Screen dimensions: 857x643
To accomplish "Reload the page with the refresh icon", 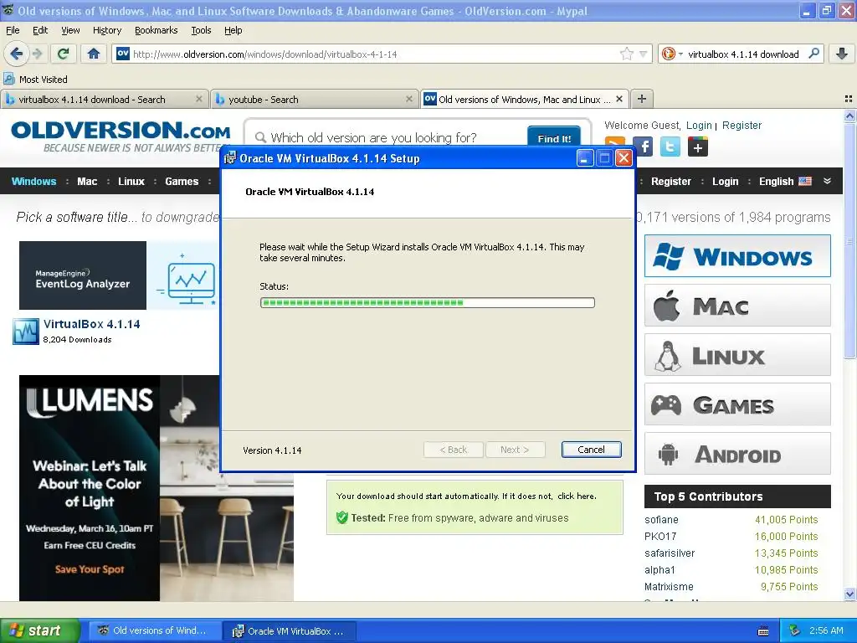I will 64,54.
